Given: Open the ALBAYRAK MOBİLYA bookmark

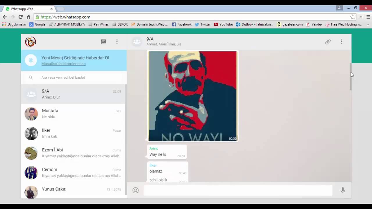Looking at the screenshot, I should coord(67,24).
